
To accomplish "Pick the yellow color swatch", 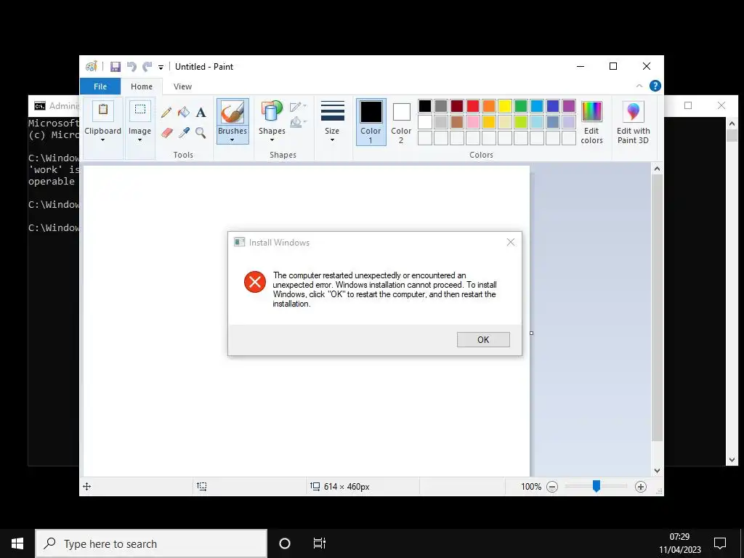I will (x=505, y=106).
